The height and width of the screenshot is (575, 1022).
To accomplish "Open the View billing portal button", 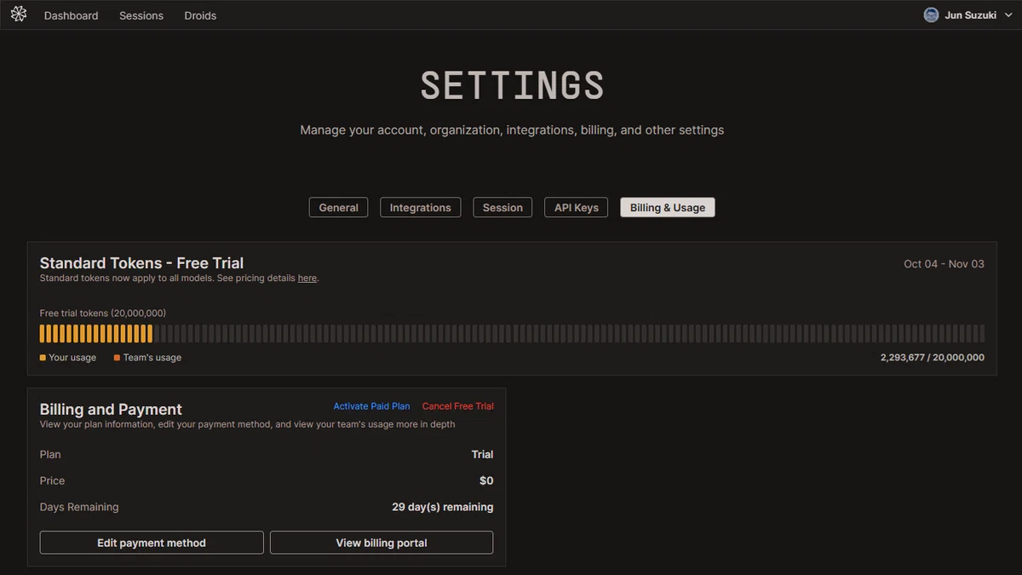I will point(382,543).
